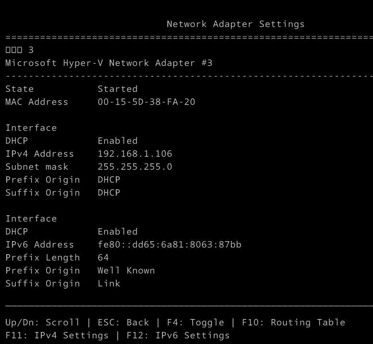Click the second DHCP Enabled value under IPv6

pos(117,232)
